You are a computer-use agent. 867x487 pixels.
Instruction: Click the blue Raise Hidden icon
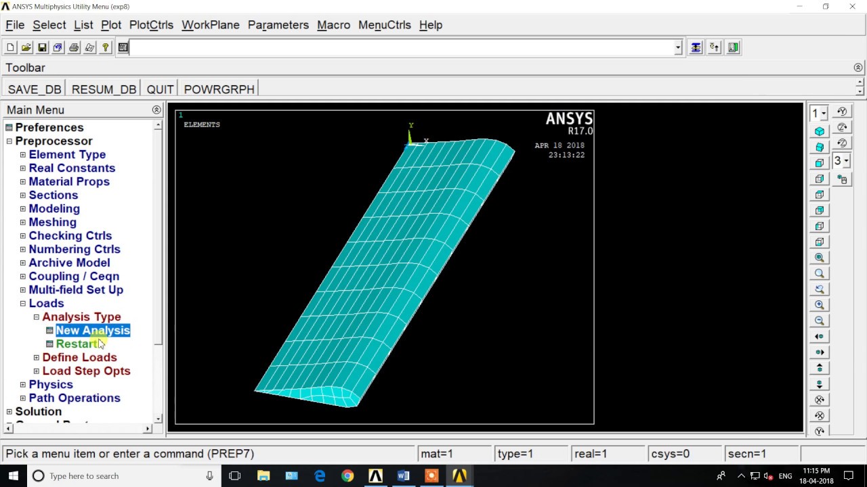coord(696,47)
